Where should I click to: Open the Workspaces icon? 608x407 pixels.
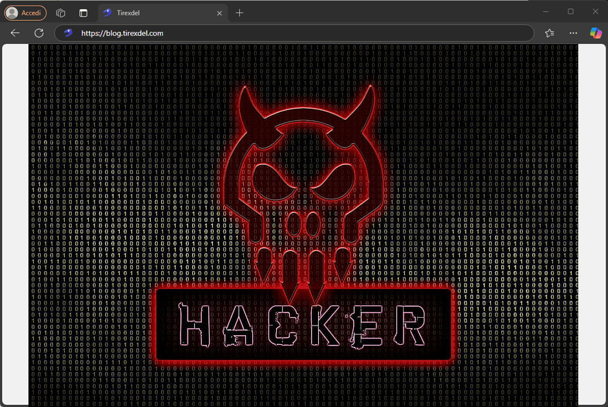pyautogui.click(x=61, y=13)
